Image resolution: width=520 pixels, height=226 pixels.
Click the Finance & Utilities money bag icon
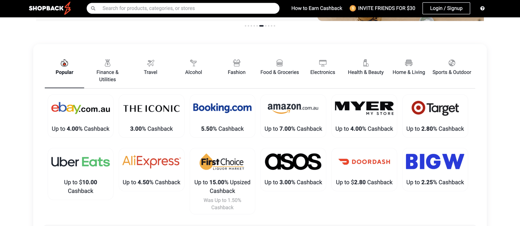[107, 63]
